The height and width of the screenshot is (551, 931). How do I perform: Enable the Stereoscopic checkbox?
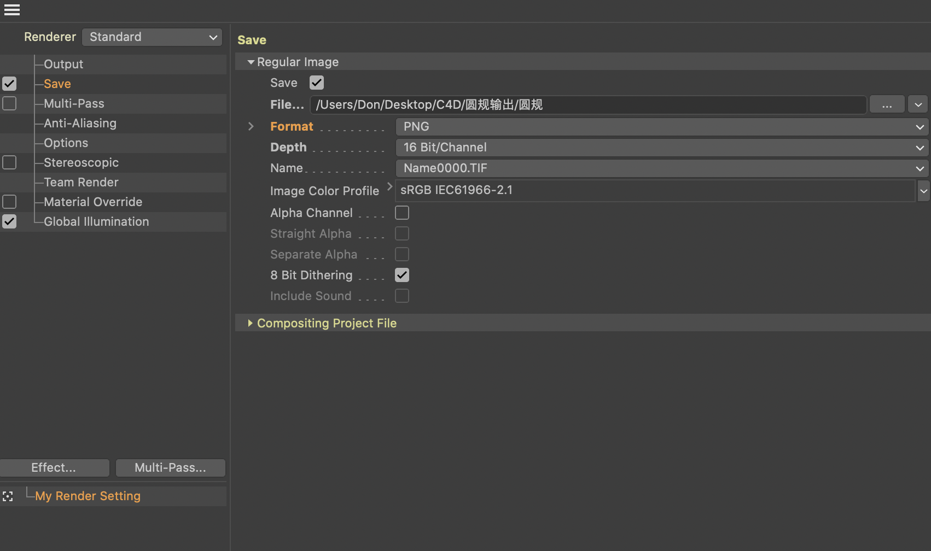pyautogui.click(x=9, y=162)
